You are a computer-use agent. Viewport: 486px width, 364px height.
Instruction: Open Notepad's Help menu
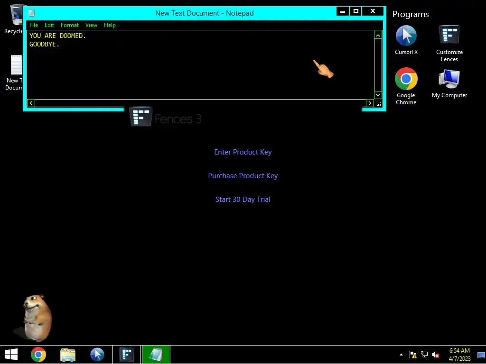(110, 25)
